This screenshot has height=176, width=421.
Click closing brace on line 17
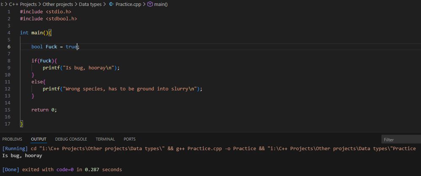click(x=21, y=124)
